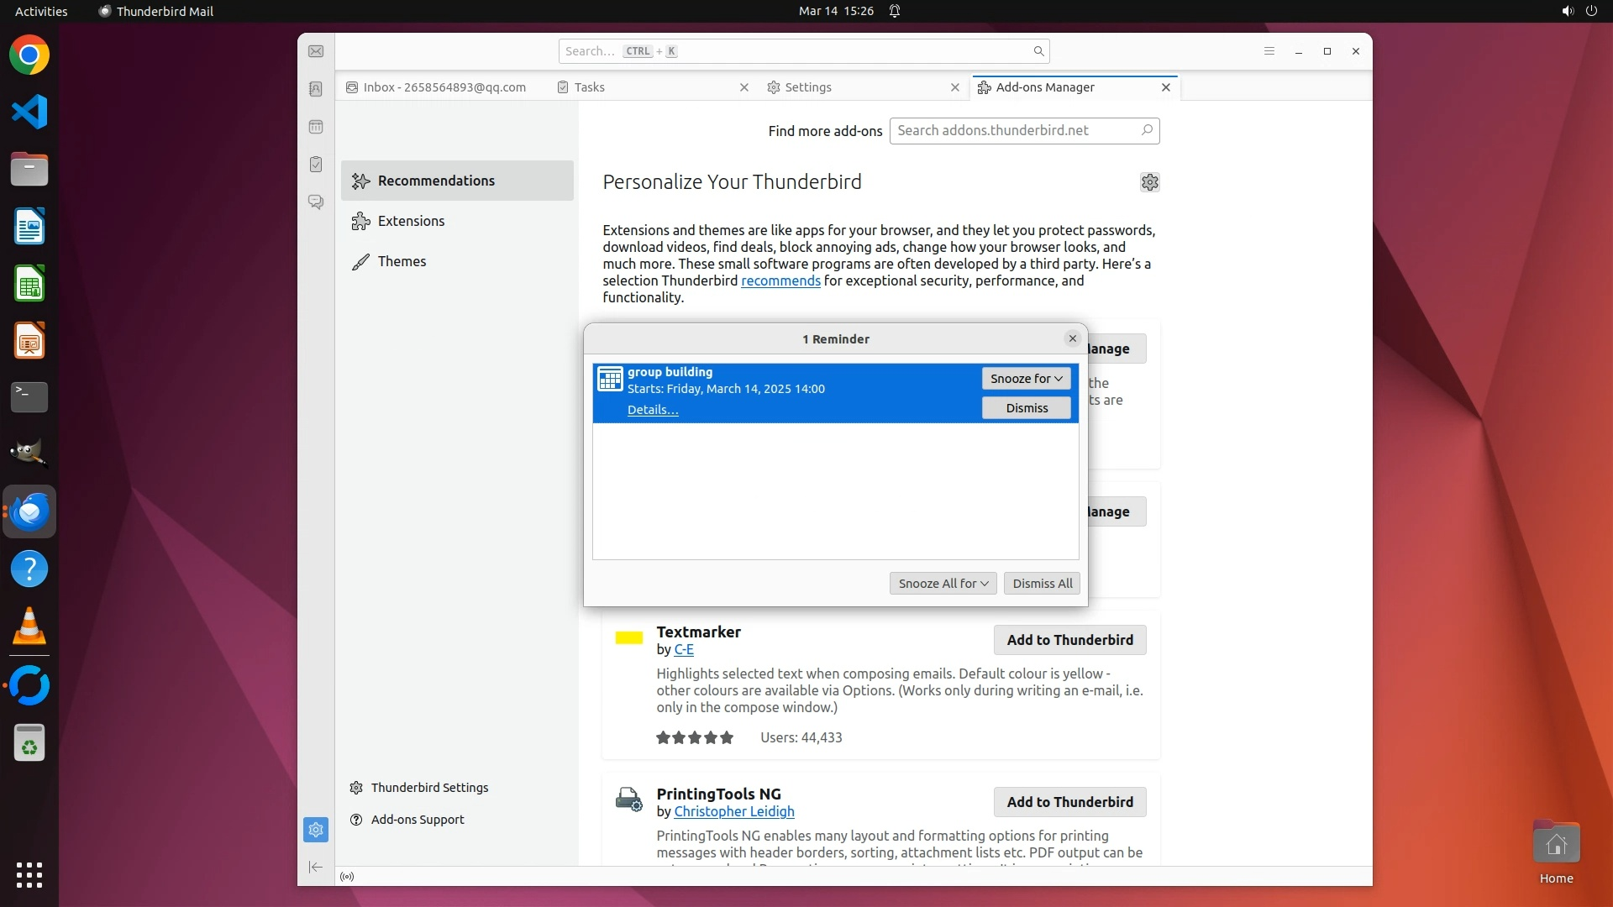Select Extensions in the add-ons sidebar

coord(411,221)
